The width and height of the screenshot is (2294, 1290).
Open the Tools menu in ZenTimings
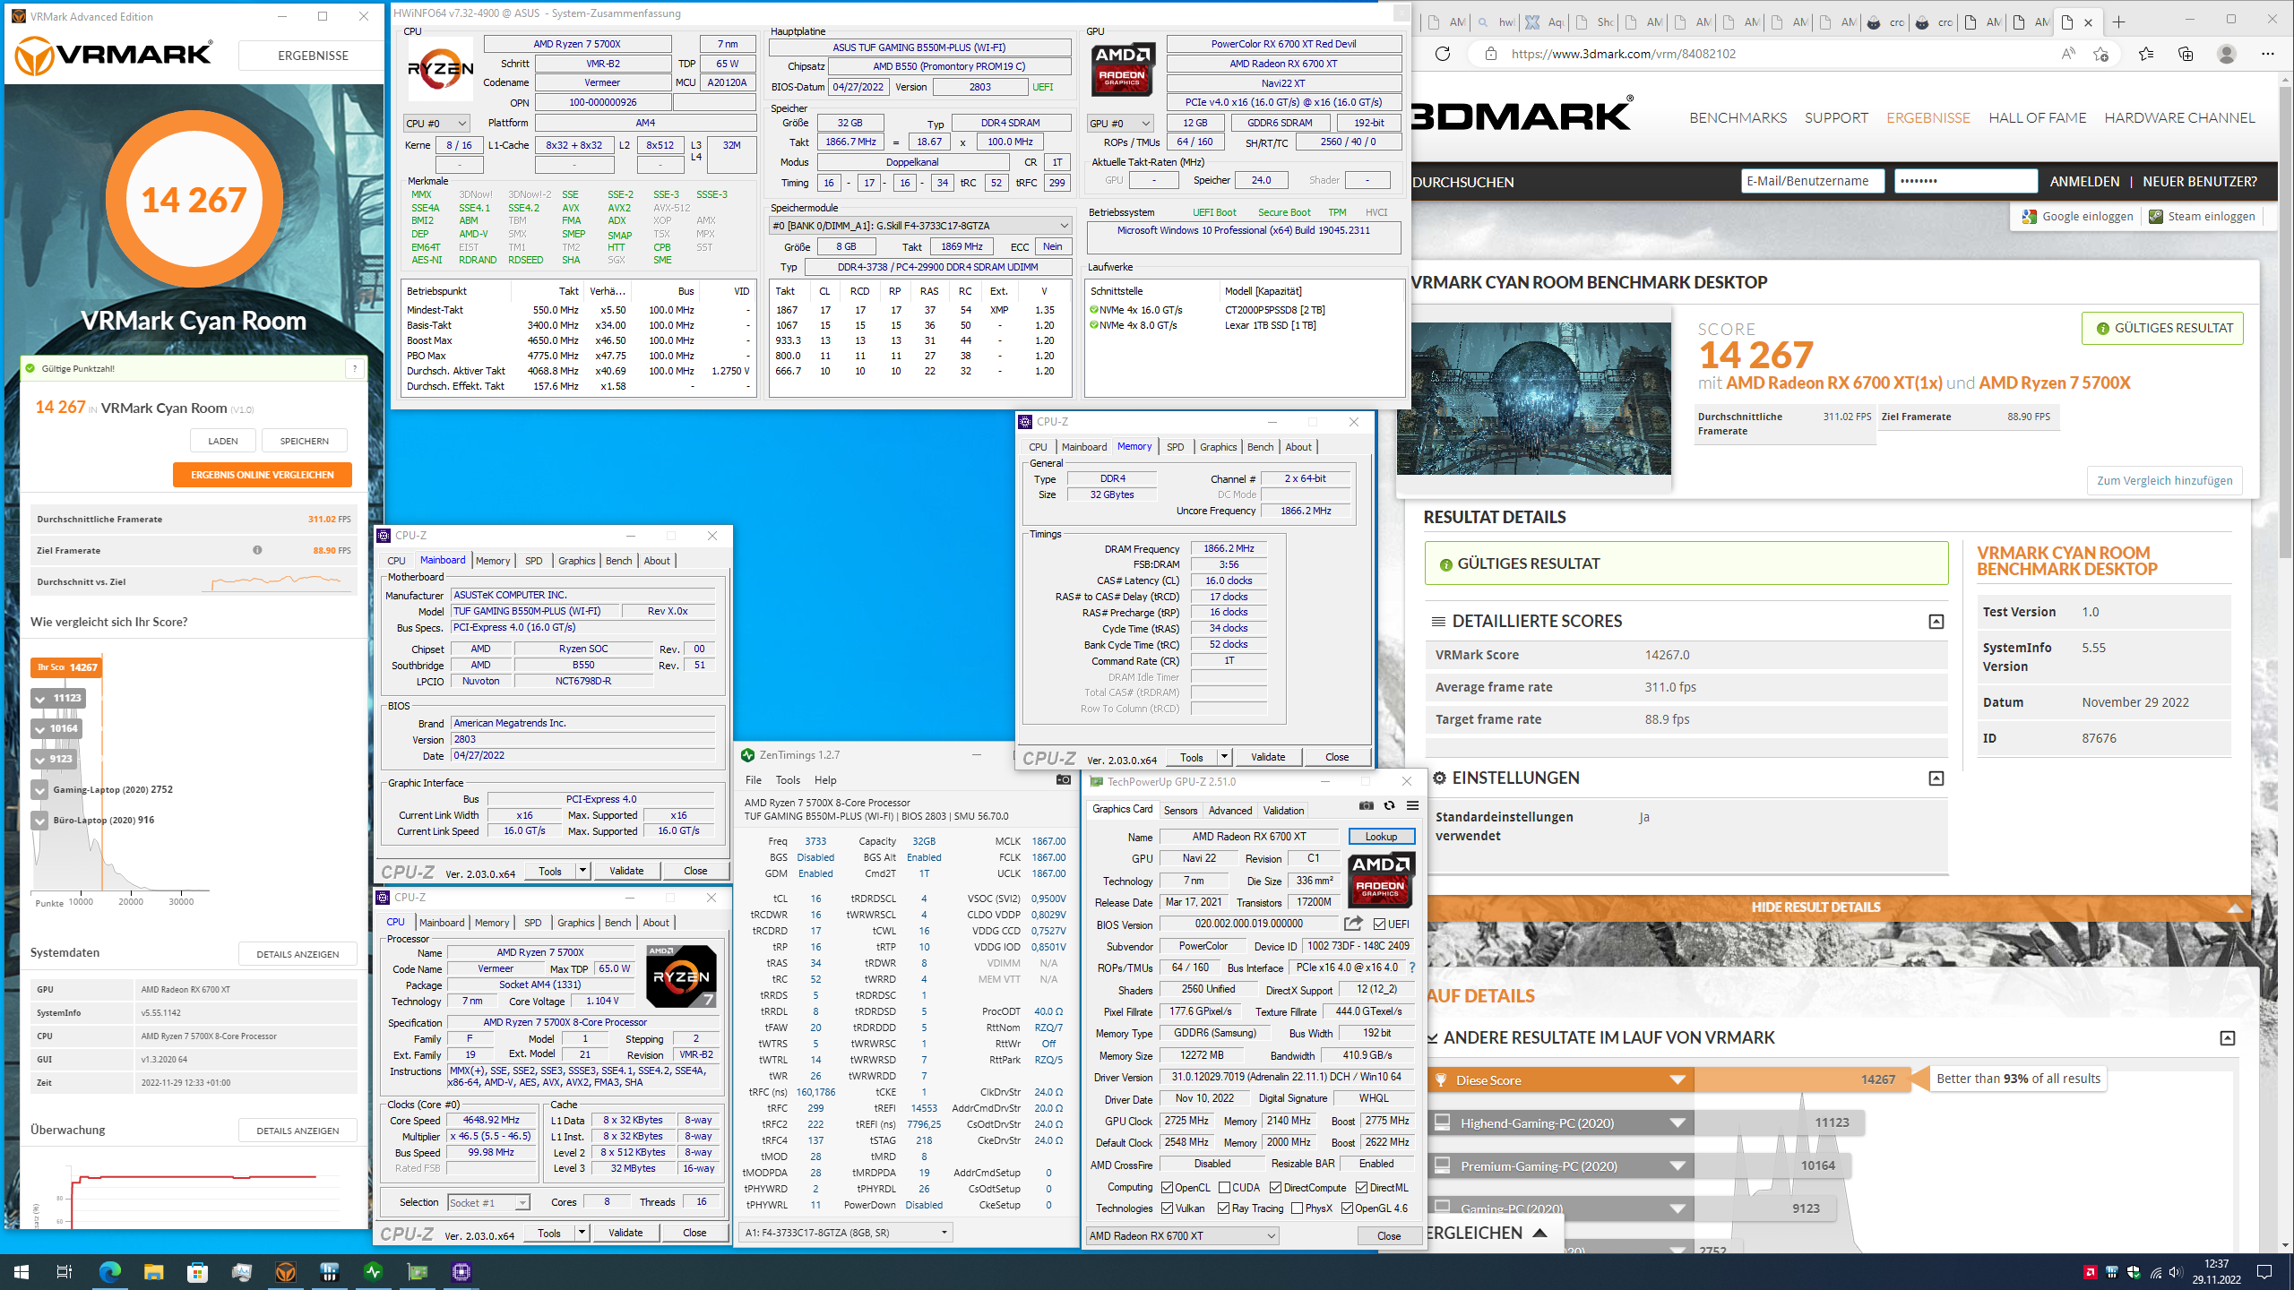(788, 780)
